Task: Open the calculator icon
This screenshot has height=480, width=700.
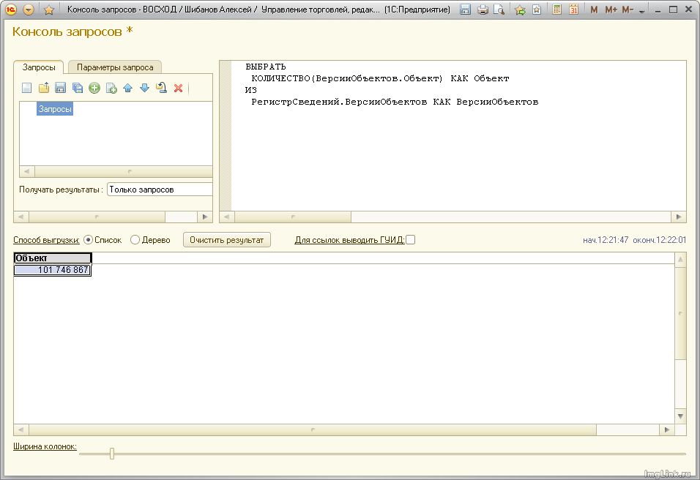Action: click(556, 10)
